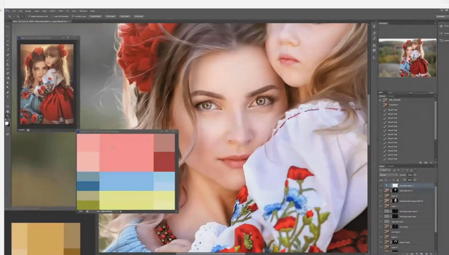Click the lock all icon in Layers

398,180
